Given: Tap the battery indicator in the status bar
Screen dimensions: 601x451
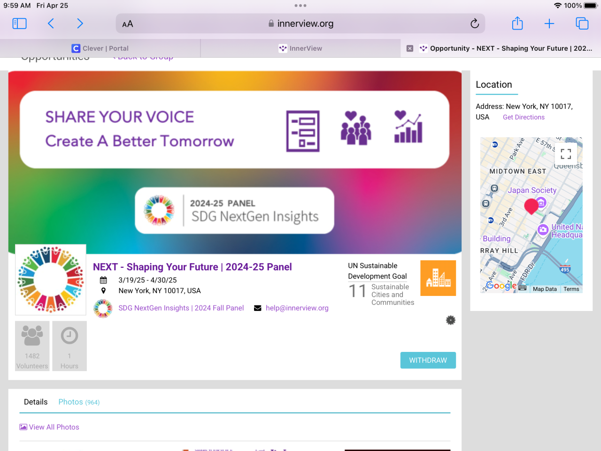Looking at the screenshot, I should coord(591,6).
